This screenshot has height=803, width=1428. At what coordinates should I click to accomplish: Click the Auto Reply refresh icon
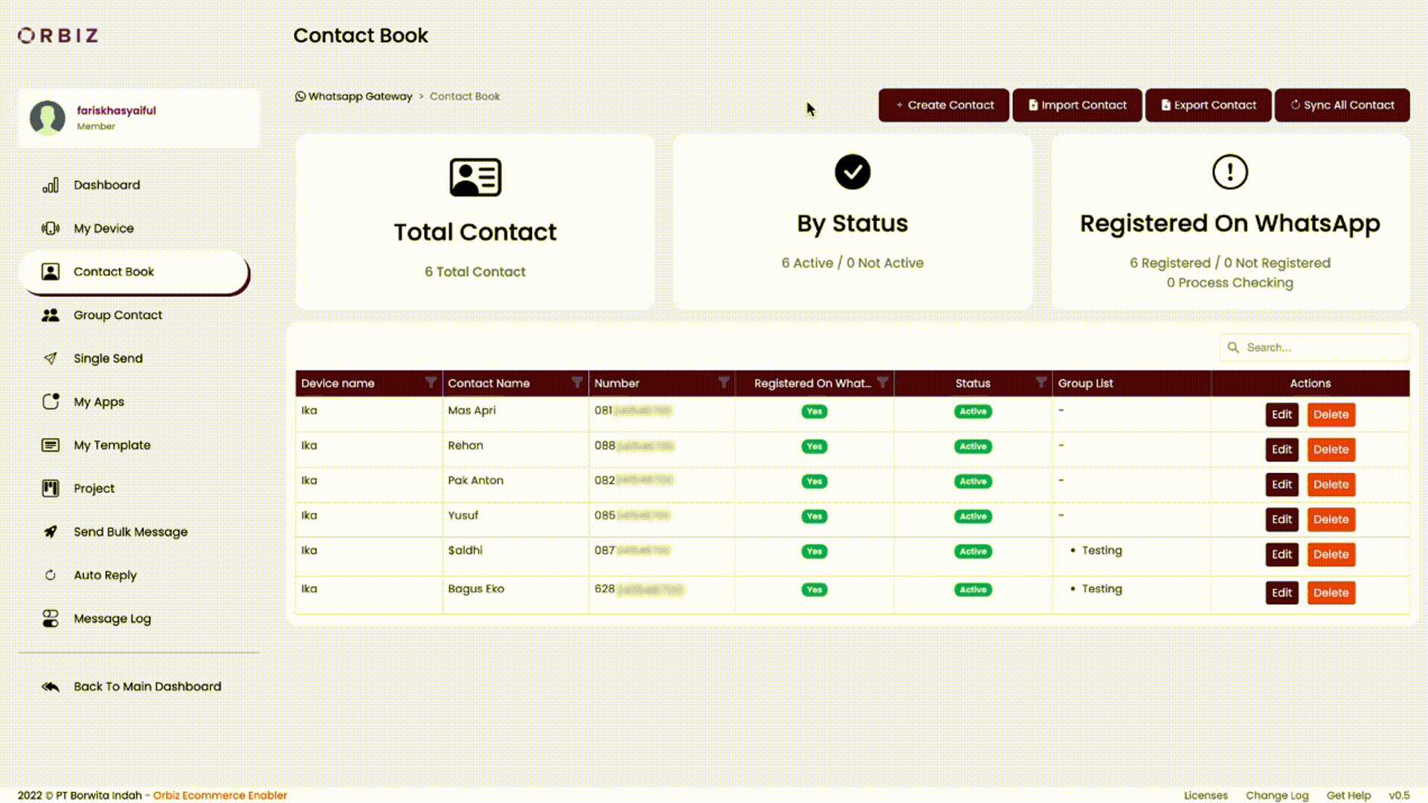[51, 575]
